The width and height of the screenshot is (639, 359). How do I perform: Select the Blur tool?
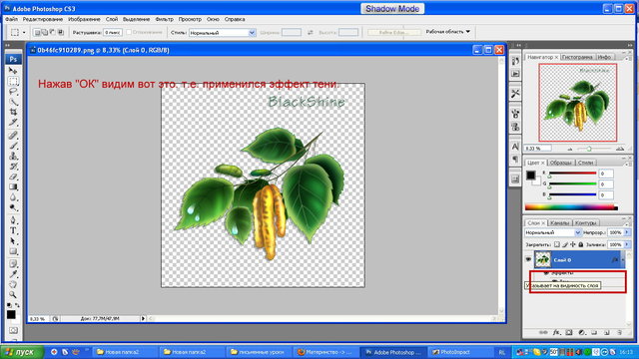point(13,197)
